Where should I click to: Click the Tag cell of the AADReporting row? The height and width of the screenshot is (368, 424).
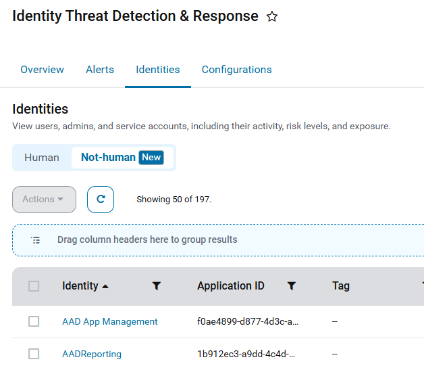tap(335, 354)
